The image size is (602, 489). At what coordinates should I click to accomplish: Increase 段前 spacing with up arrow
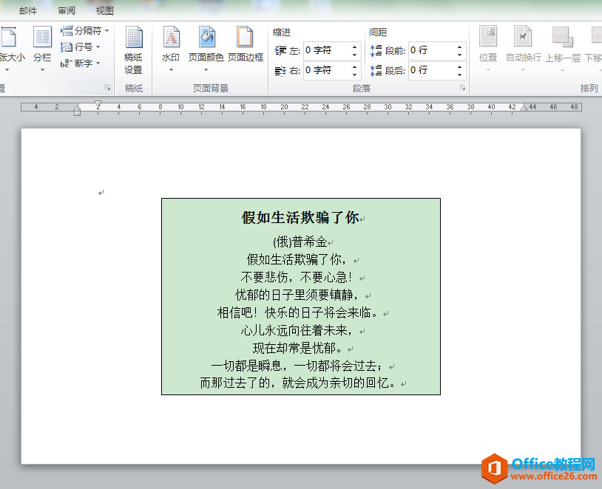pos(459,47)
